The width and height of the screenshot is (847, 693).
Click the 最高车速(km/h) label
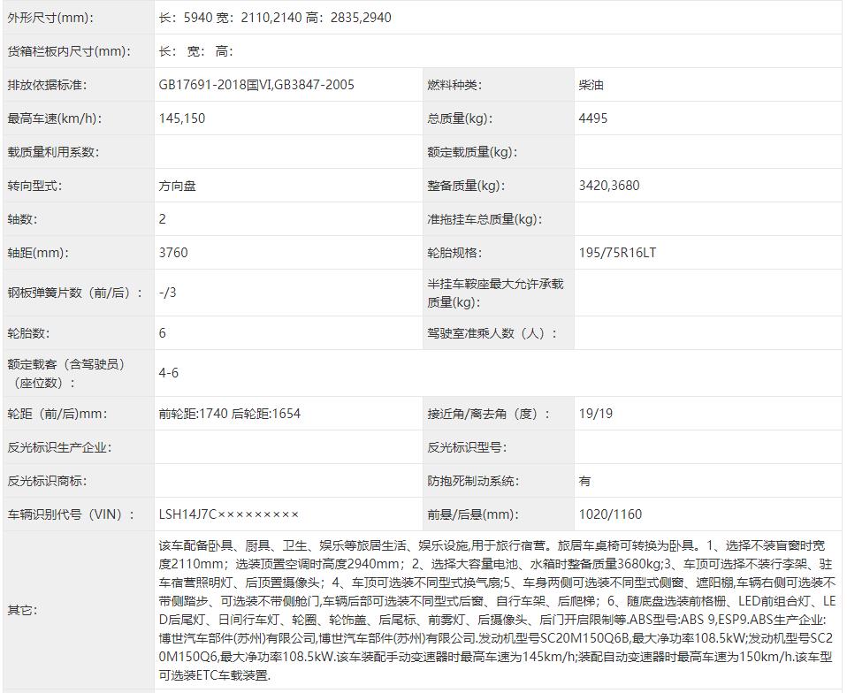pos(55,118)
